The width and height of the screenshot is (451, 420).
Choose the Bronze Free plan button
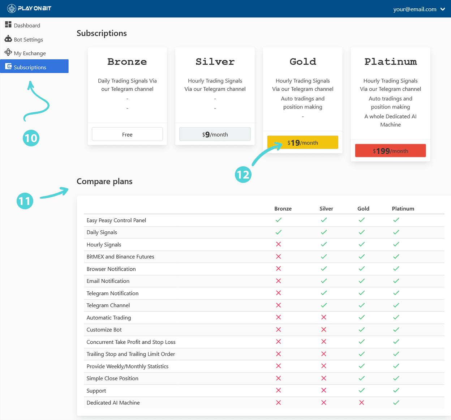[127, 134]
